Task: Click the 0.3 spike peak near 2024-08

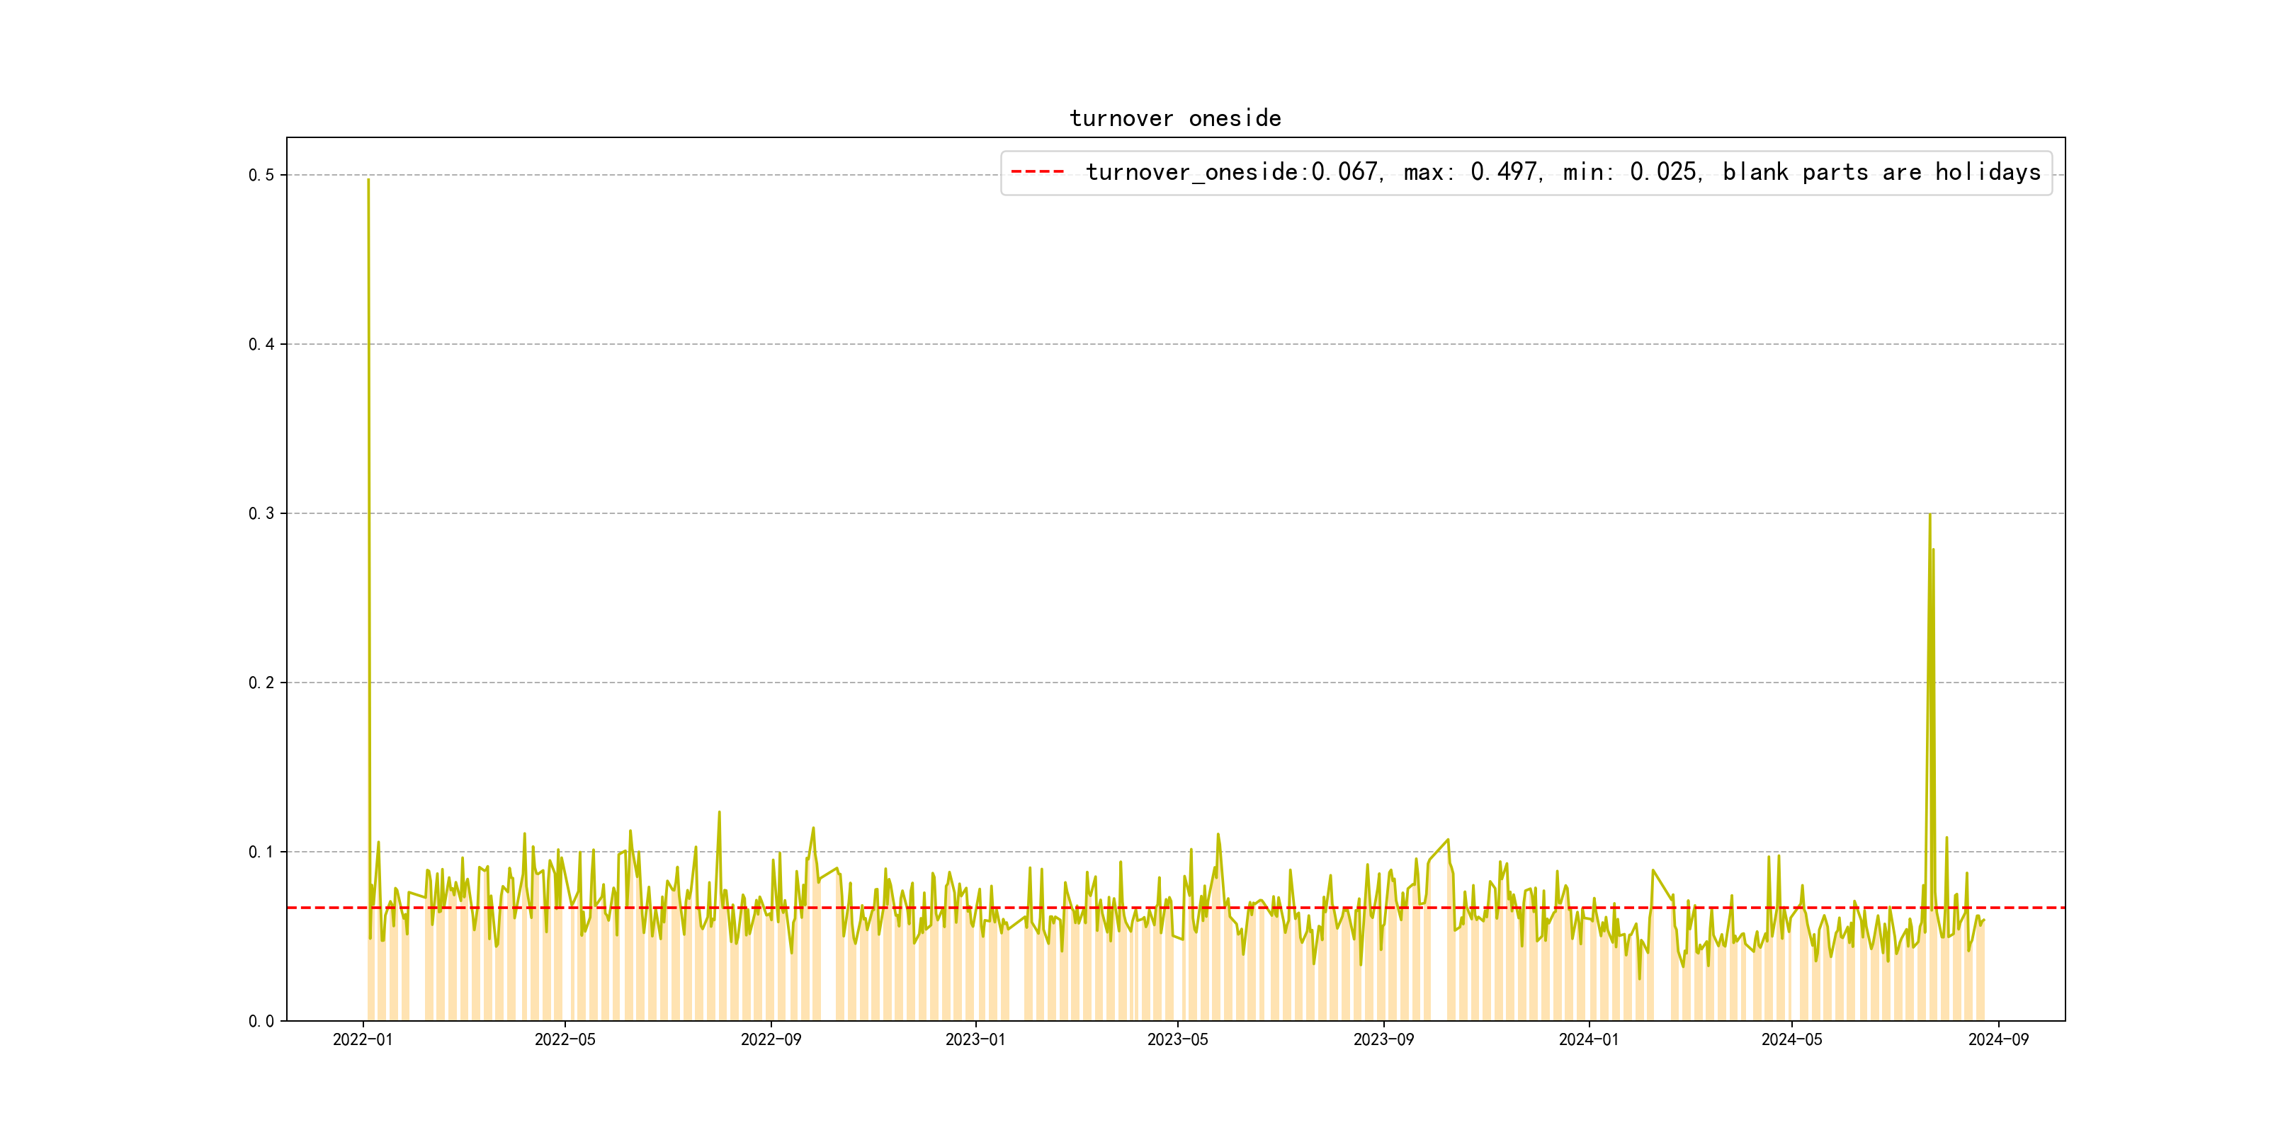Action: 1929,515
